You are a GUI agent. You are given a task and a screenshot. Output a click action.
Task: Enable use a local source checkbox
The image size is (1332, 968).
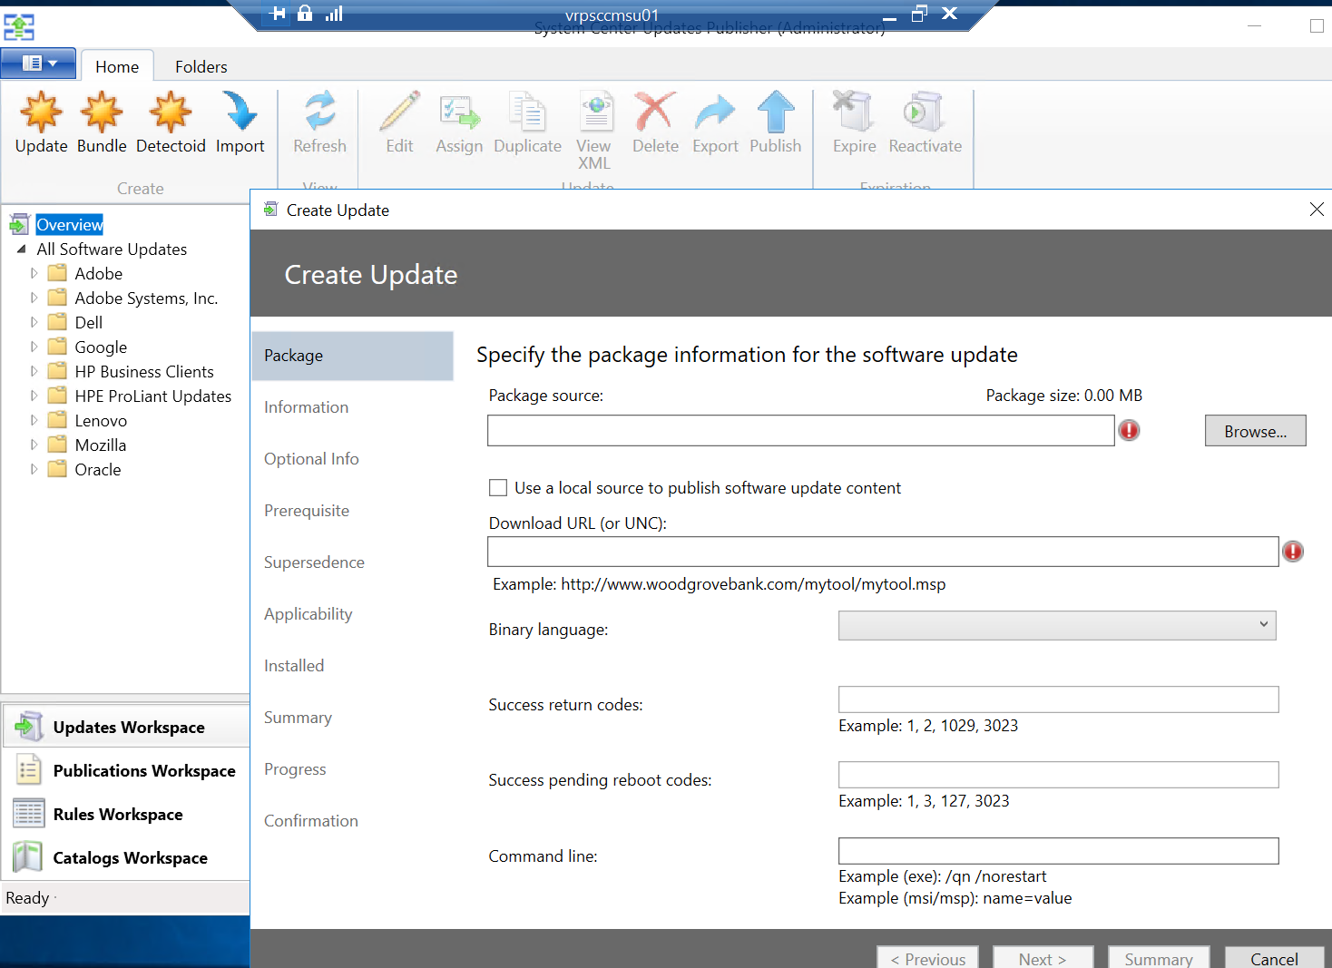[498, 488]
